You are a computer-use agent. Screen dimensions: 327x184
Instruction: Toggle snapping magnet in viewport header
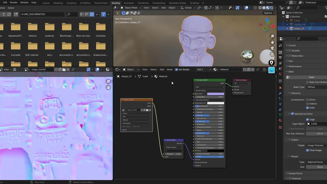click(x=206, y=8)
